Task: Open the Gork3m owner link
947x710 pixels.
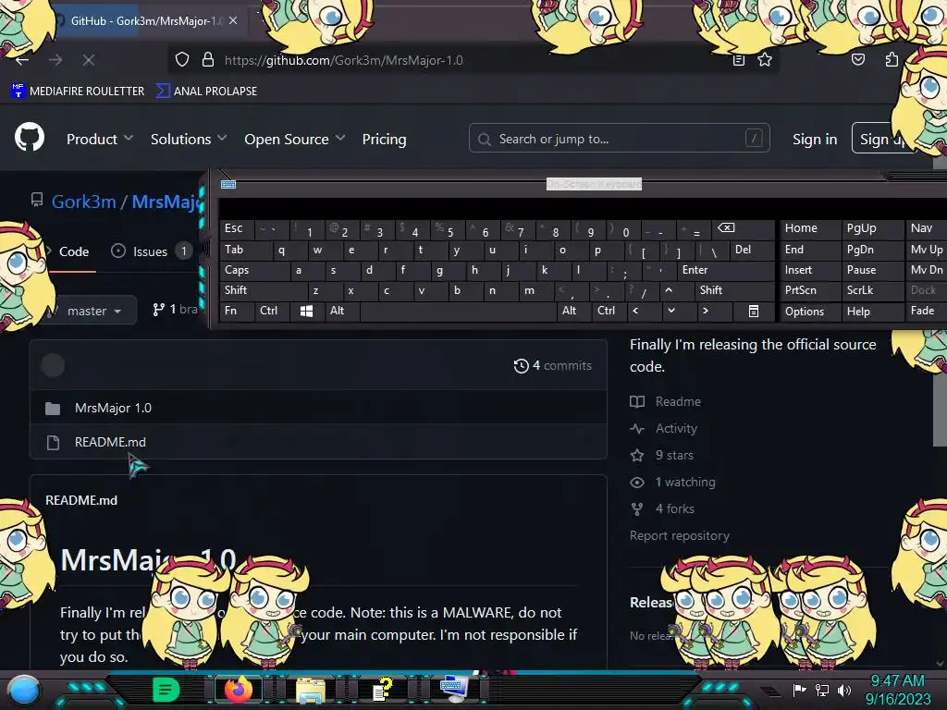Action: (83, 201)
